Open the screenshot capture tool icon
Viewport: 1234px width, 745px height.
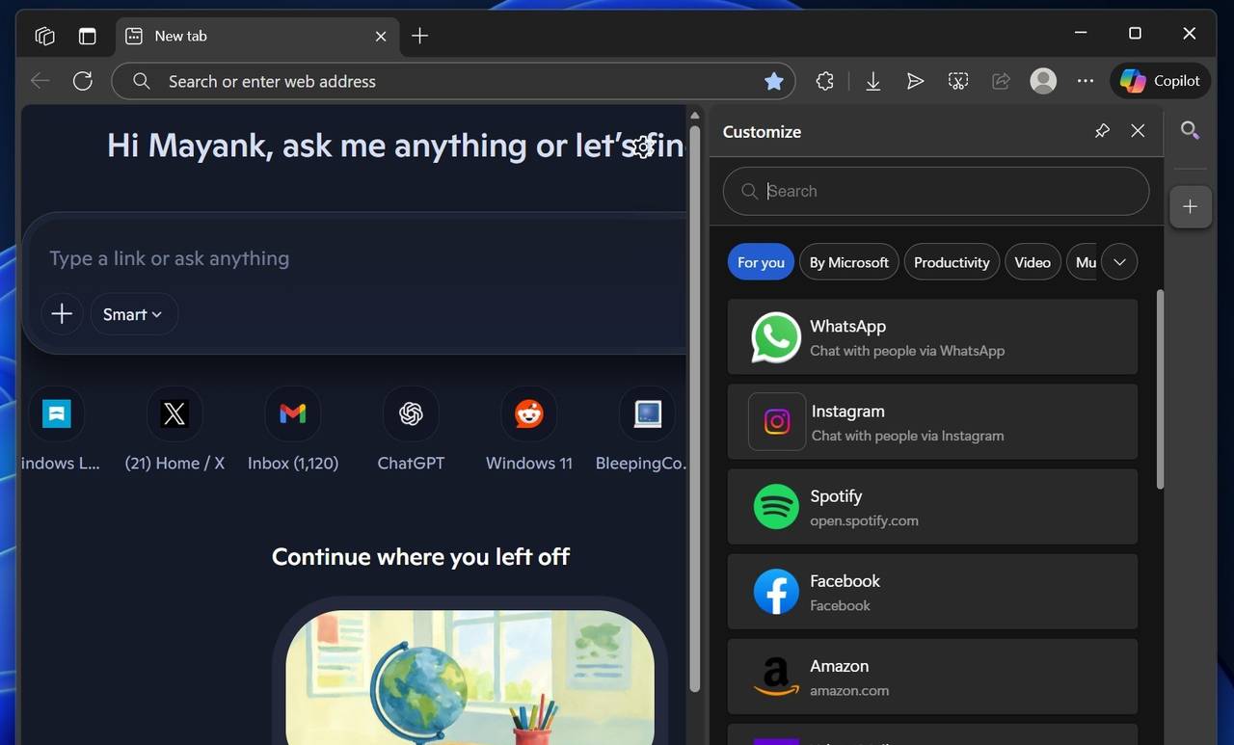click(957, 82)
